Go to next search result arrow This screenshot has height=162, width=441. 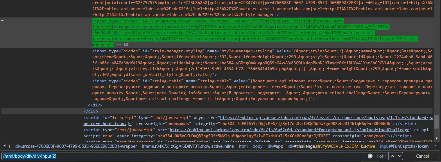400,156
